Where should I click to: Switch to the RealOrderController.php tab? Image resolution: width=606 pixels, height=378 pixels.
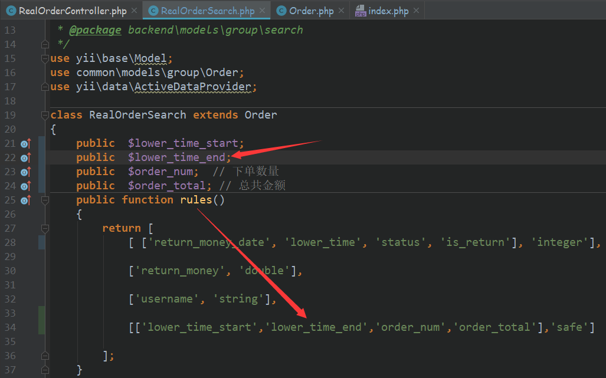click(72, 11)
